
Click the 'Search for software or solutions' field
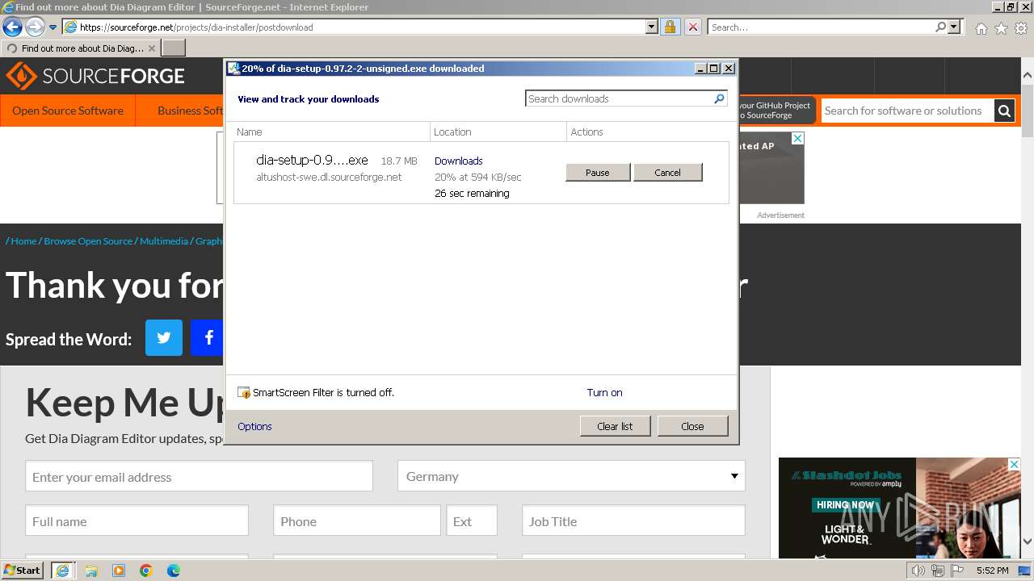pos(907,111)
